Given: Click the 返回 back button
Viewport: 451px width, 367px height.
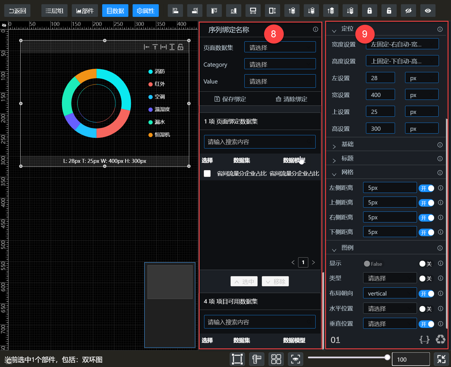Looking at the screenshot, I should (17, 11).
